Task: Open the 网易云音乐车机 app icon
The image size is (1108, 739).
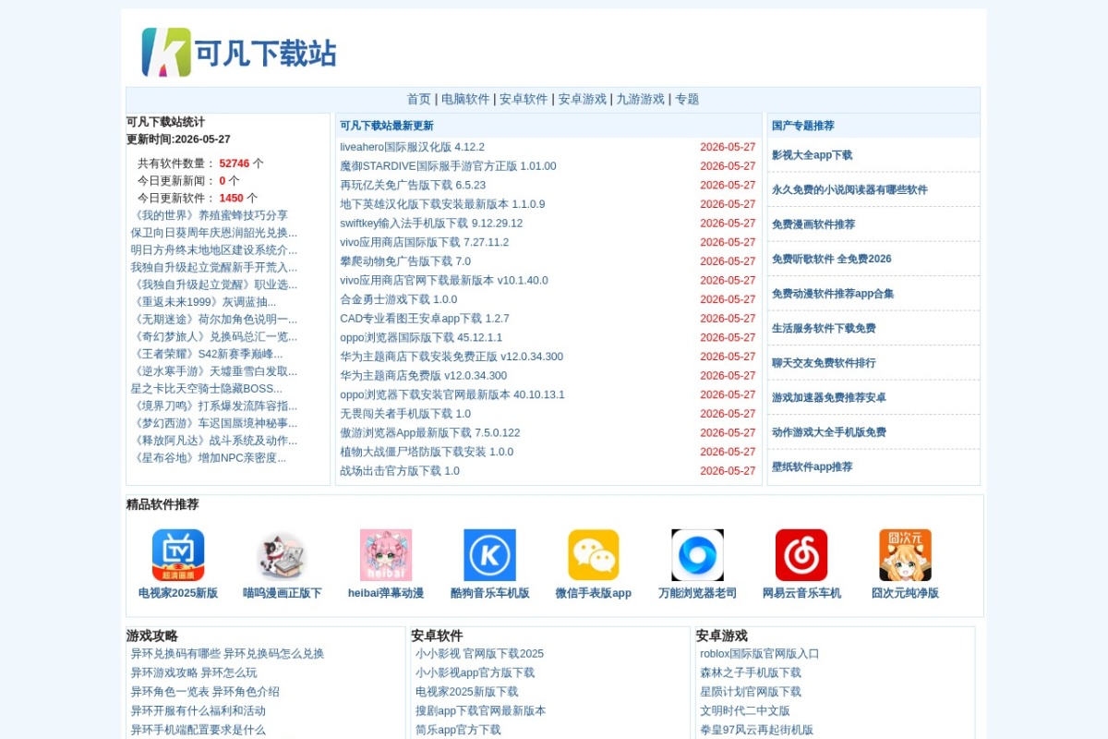Action: coord(801,555)
